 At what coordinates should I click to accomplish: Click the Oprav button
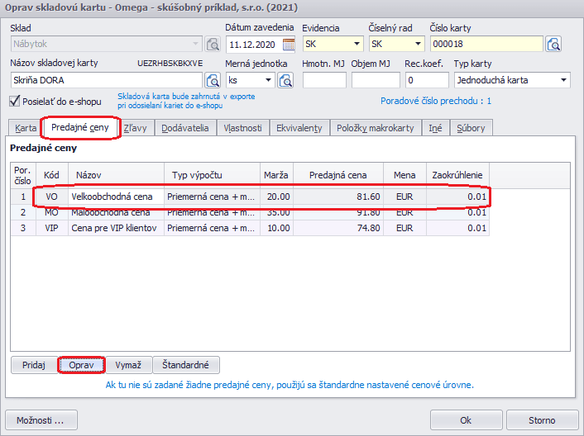81,365
